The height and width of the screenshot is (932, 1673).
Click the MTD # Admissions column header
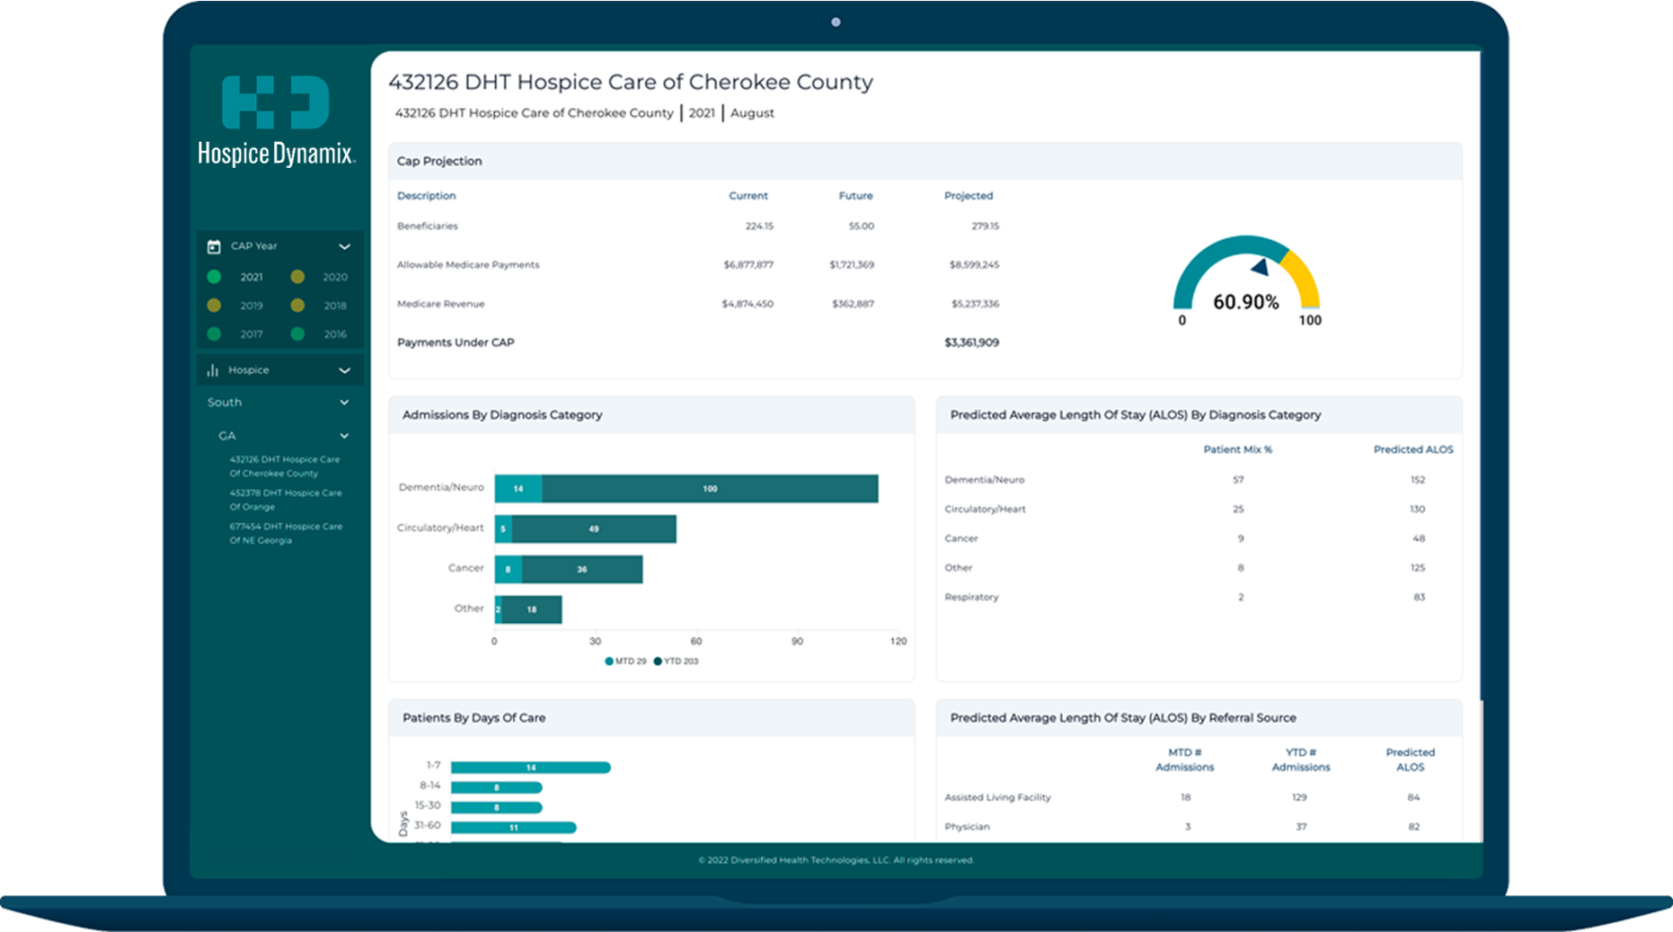(1185, 759)
